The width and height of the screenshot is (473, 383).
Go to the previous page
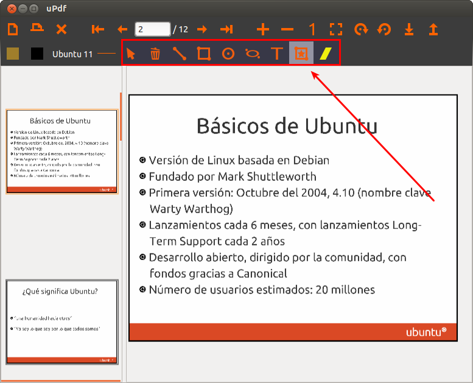[122, 29]
